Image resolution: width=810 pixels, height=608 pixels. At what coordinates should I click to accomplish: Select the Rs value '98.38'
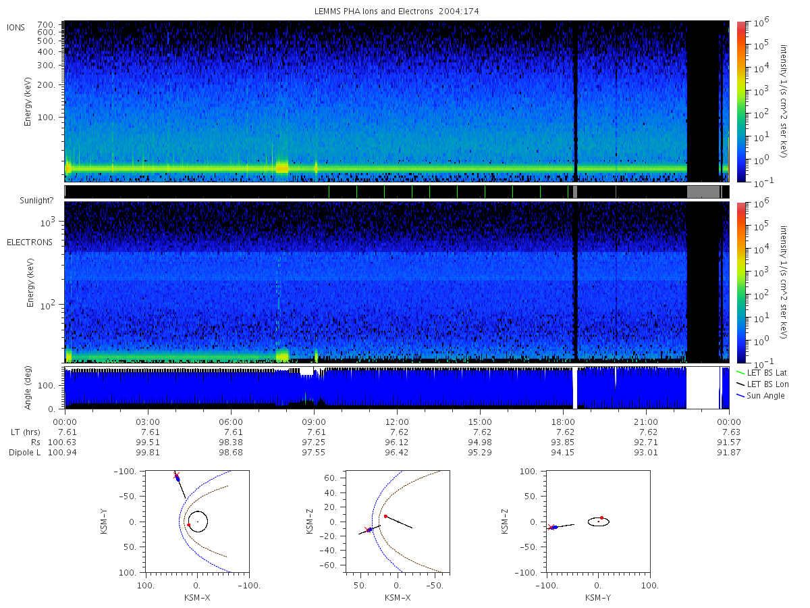click(232, 442)
